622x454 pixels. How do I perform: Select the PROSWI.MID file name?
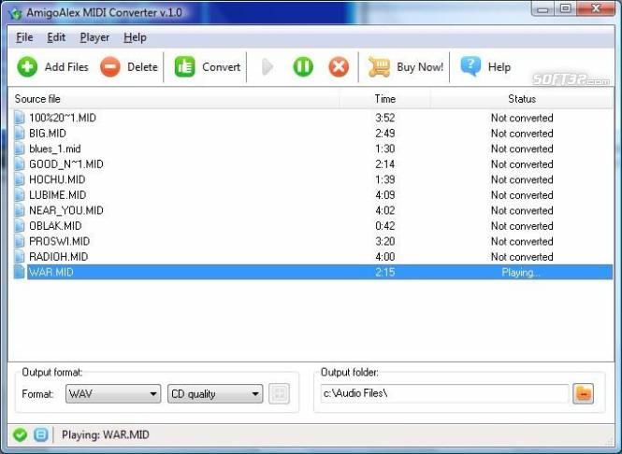[60, 241]
